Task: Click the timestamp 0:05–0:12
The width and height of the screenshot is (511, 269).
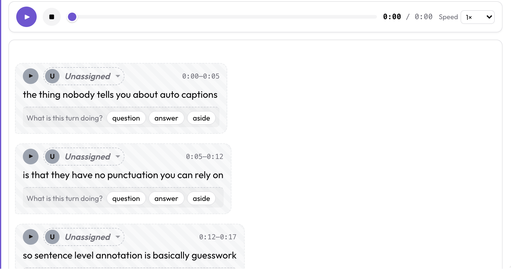Action: pyautogui.click(x=205, y=157)
